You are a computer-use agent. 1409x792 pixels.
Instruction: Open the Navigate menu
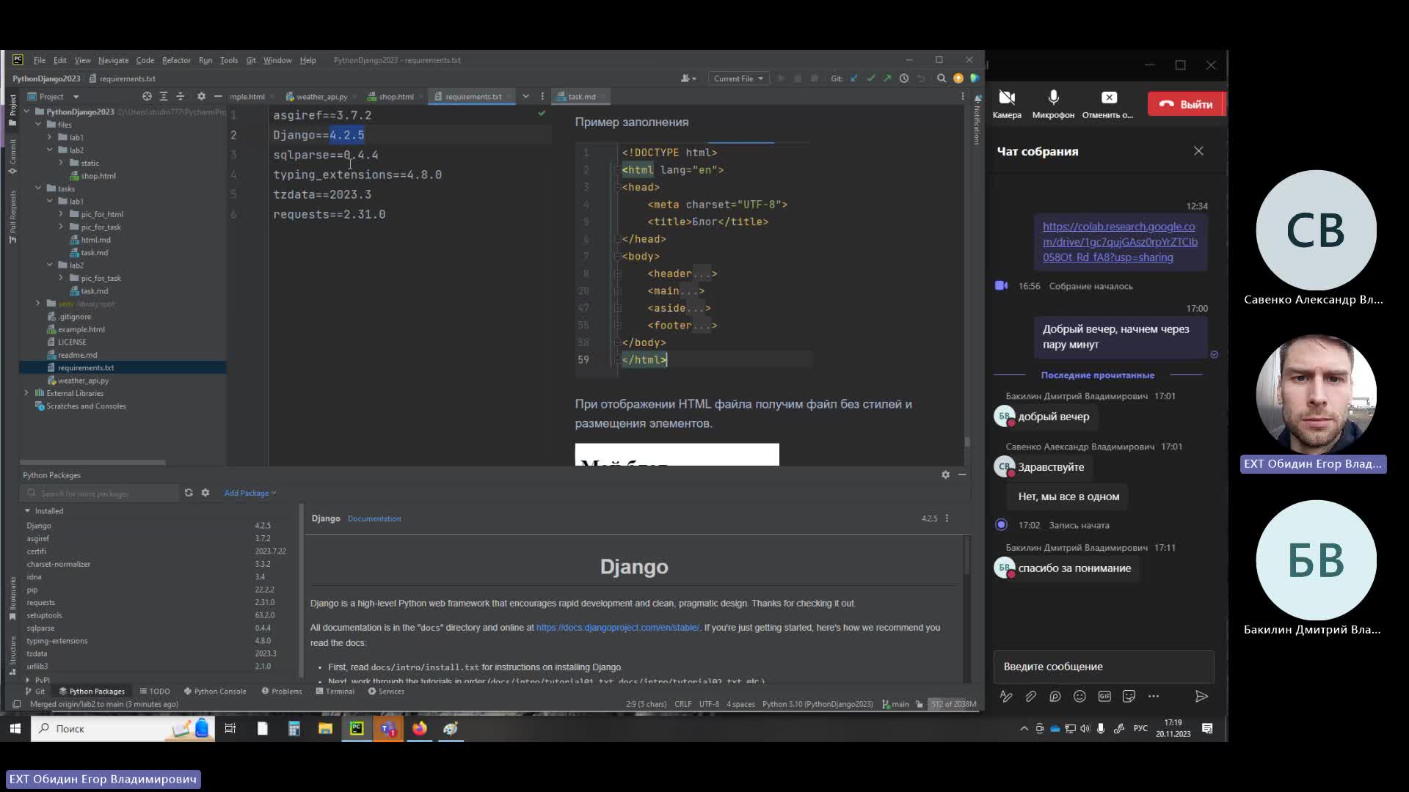[113, 60]
